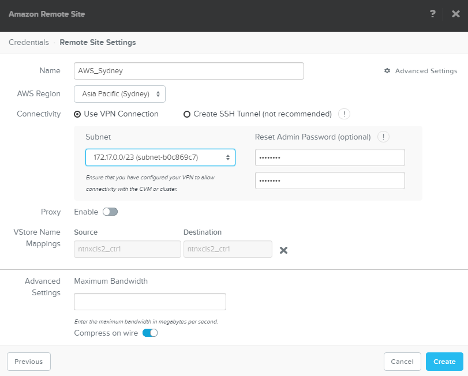Remove the ntnxcls2_ctr1 VStore mapping

pyautogui.click(x=283, y=250)
